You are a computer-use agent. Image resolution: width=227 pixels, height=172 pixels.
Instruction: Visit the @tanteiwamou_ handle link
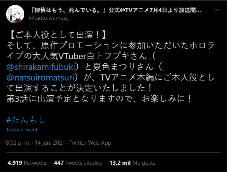pos(49,18)
